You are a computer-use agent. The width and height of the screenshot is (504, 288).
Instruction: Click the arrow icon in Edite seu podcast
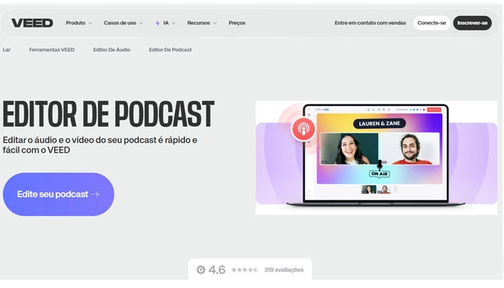coord(96,194)
